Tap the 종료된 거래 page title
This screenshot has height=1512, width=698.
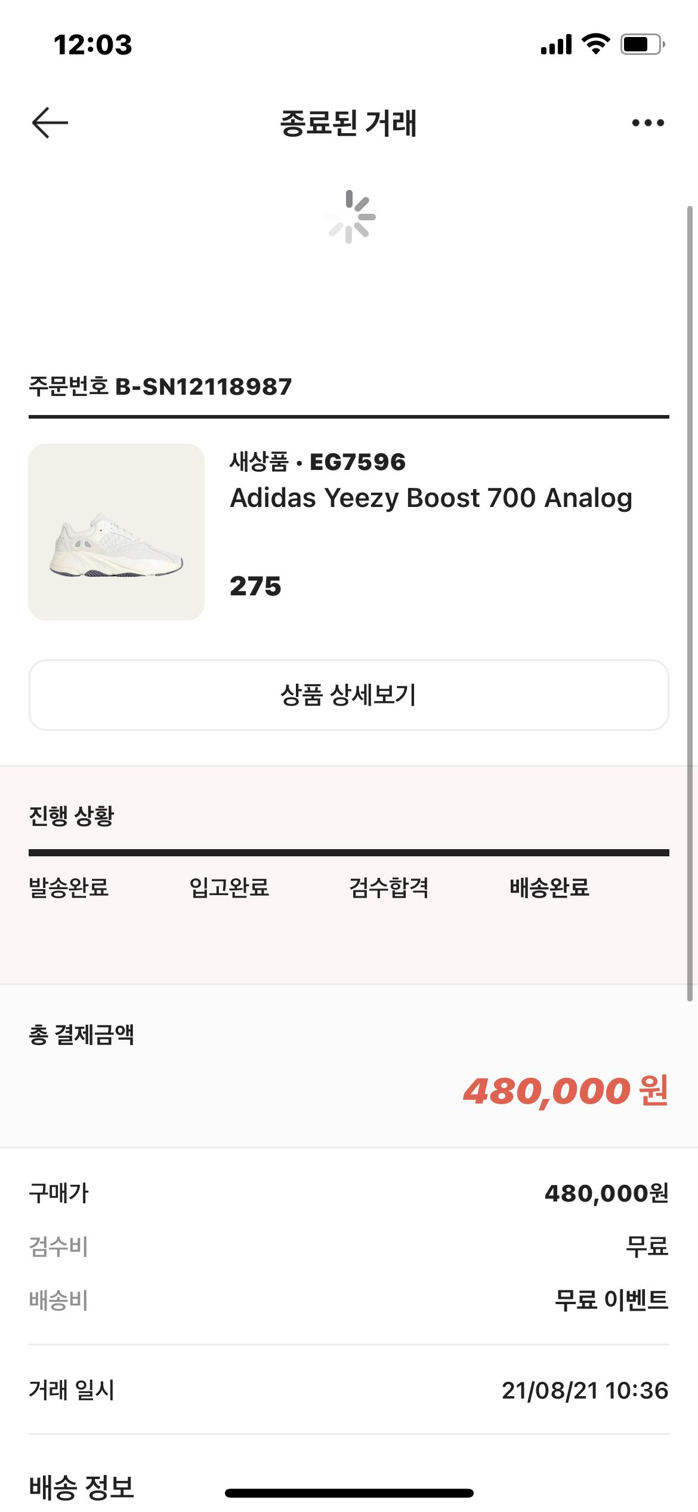click(348, 123)
